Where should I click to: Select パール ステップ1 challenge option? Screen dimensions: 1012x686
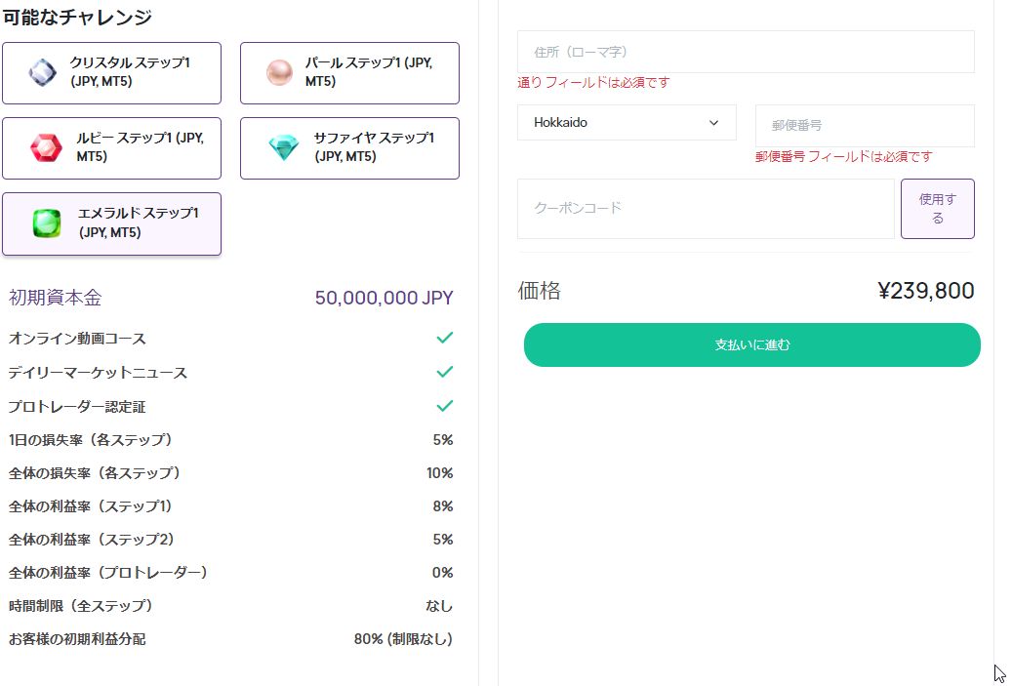click(x=349, y=73)
